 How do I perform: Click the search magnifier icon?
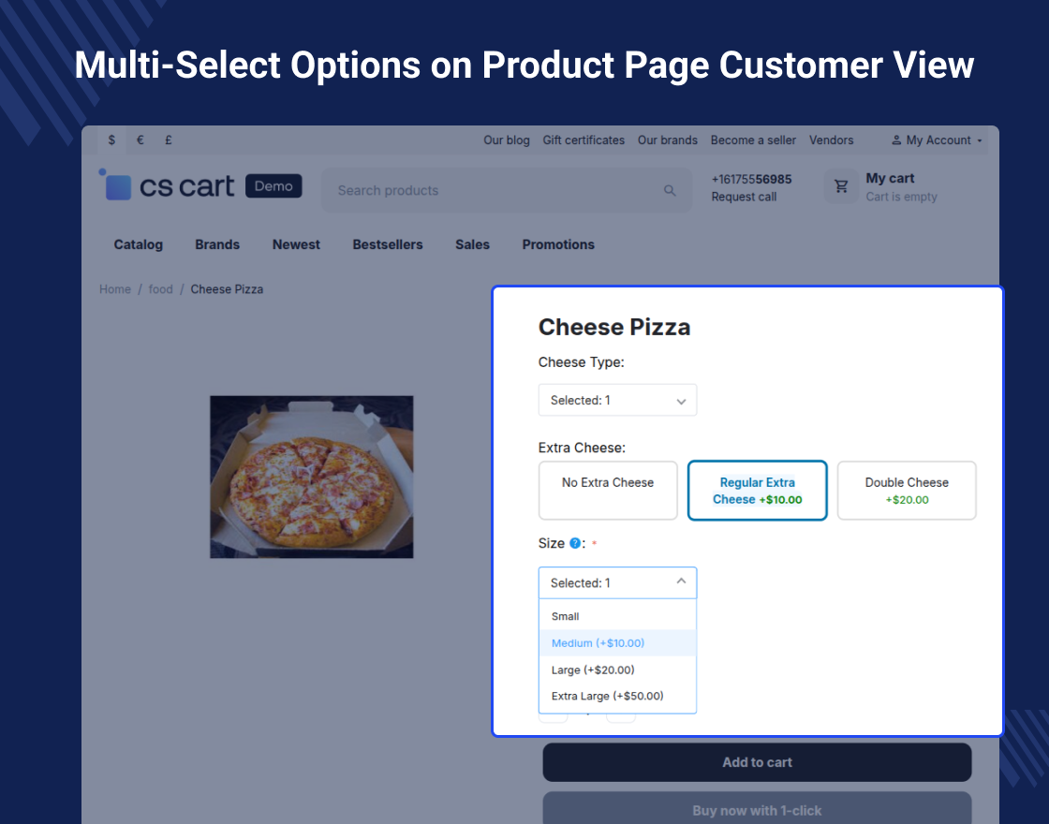click(670, 190)
